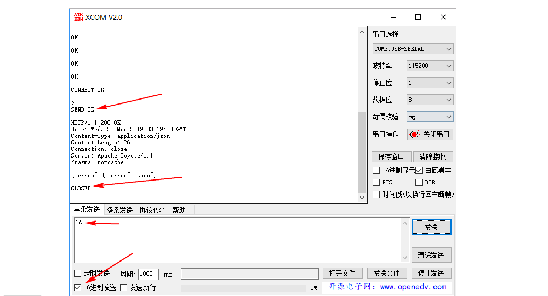
Task: Click the 'CONNECT OK' line
Action: [x=87, y=90]
